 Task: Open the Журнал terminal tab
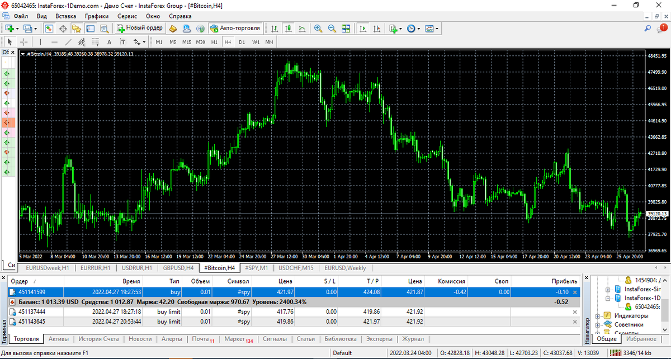click(413, 339)
